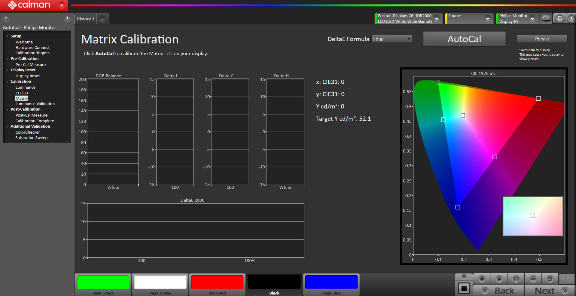Select the Peak Green swatch

coord(103,285)
